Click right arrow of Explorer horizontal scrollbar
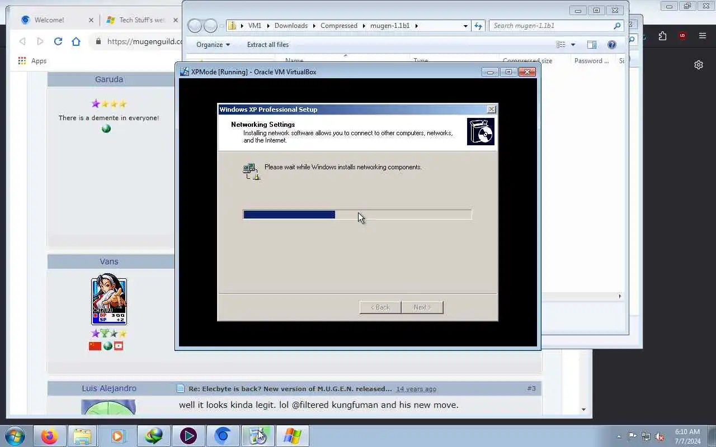Image resolution: width=716 pixels, height=447 pixels. (x=619, y=296)
